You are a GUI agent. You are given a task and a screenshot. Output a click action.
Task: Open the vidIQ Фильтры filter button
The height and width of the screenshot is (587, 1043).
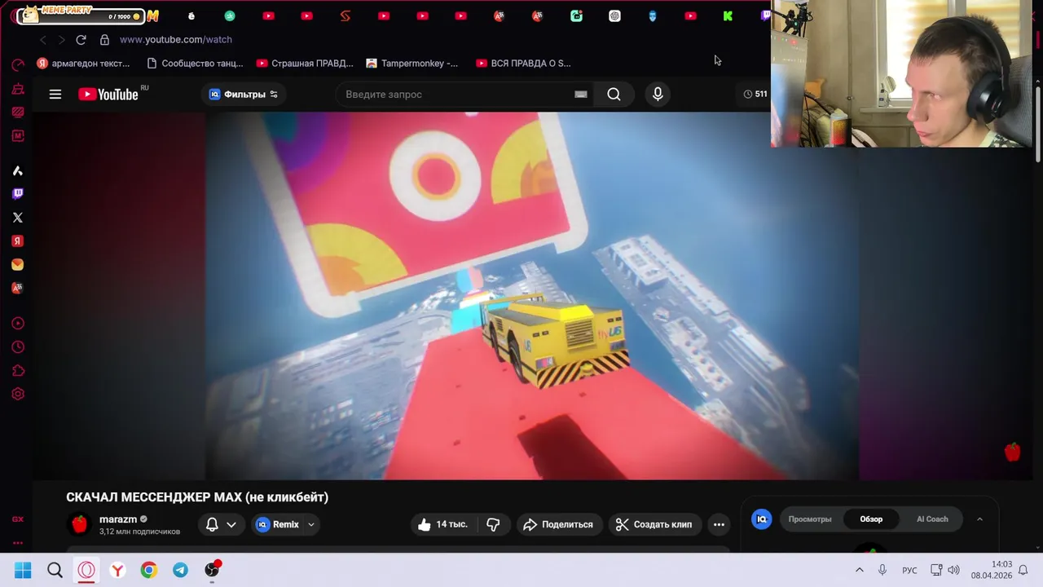click(244, 95)
